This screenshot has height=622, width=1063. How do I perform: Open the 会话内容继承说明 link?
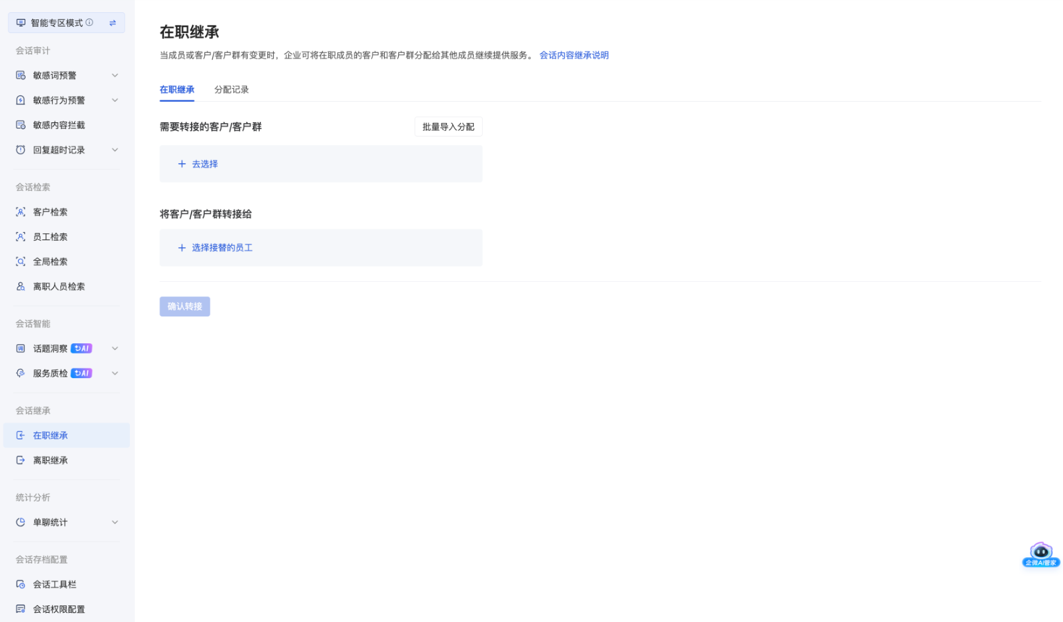coord(574,55)
